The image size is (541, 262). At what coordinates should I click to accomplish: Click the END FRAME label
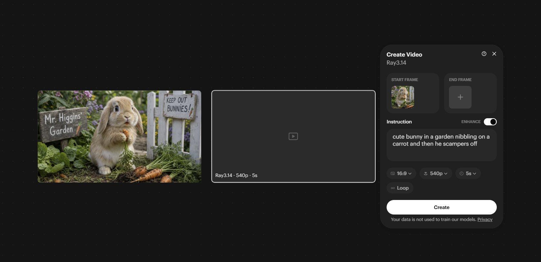click(460, 79)
